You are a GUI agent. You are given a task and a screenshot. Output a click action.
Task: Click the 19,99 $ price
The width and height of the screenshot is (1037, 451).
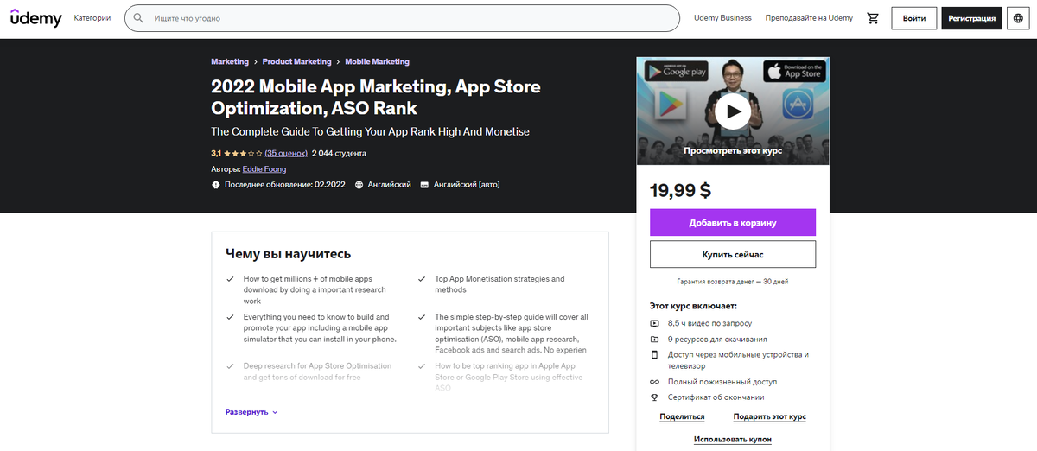coord(681,191)
